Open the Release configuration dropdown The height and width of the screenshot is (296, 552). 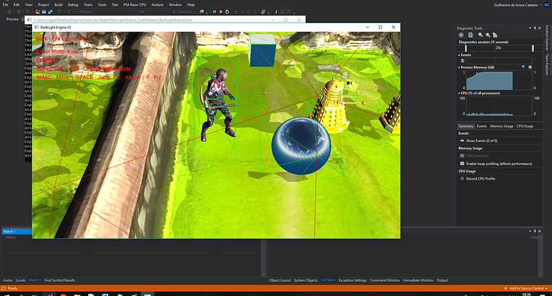coord(107,12)
